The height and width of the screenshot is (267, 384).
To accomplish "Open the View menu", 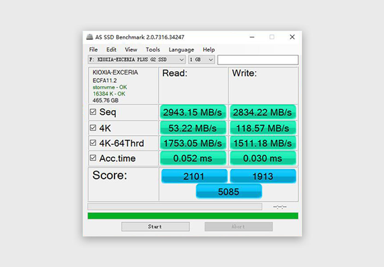I will (x=131, y=49).
